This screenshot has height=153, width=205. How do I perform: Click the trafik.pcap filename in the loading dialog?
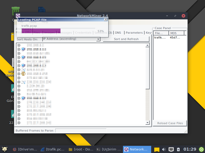[x=29, y=26]
